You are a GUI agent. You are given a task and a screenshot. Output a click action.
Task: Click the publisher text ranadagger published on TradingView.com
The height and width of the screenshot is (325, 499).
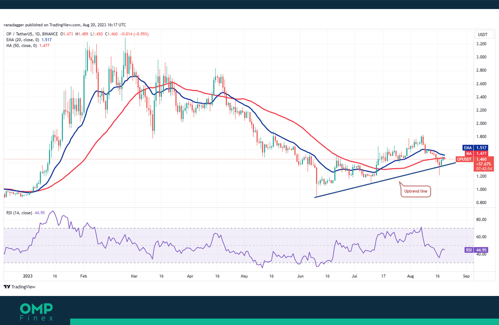point(42,25)
